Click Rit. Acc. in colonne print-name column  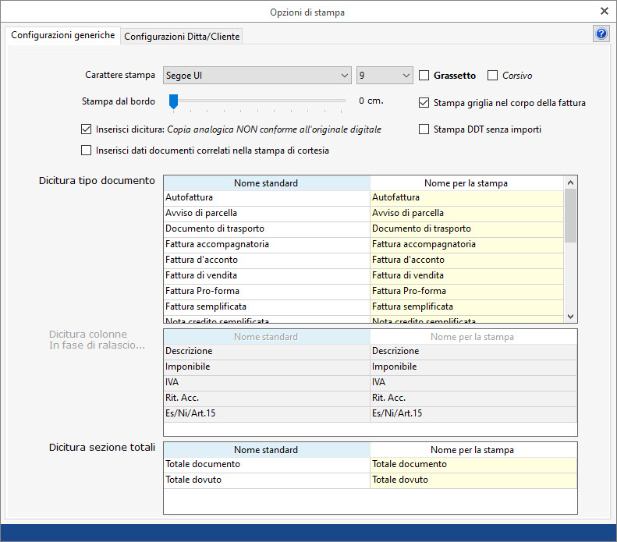[x=473, y=398]
